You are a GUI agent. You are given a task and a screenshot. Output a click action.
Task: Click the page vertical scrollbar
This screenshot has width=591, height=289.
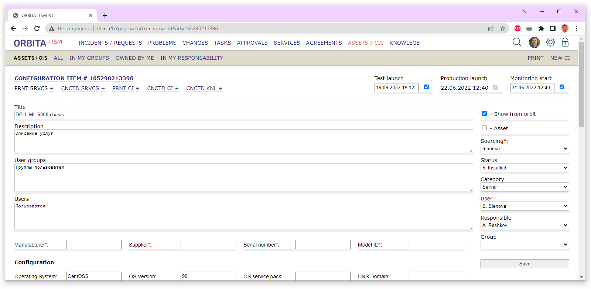click(x=581, y=85)
